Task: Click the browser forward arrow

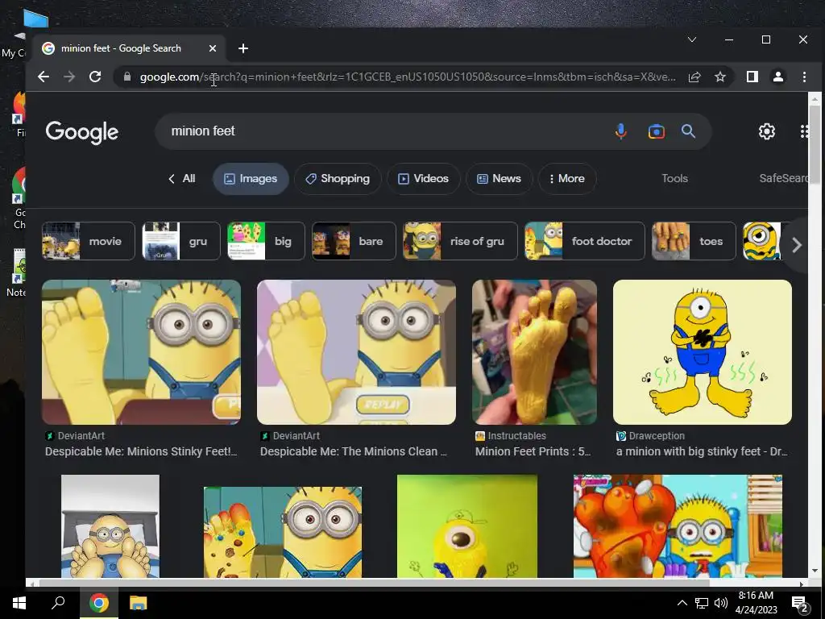Action: (69, 77)
